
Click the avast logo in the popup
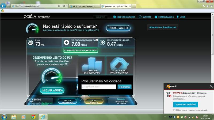pos(171,86)
